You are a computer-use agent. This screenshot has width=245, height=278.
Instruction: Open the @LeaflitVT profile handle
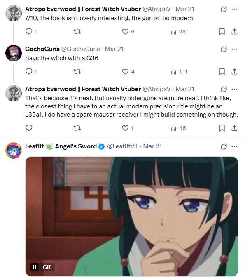(123, 146)
